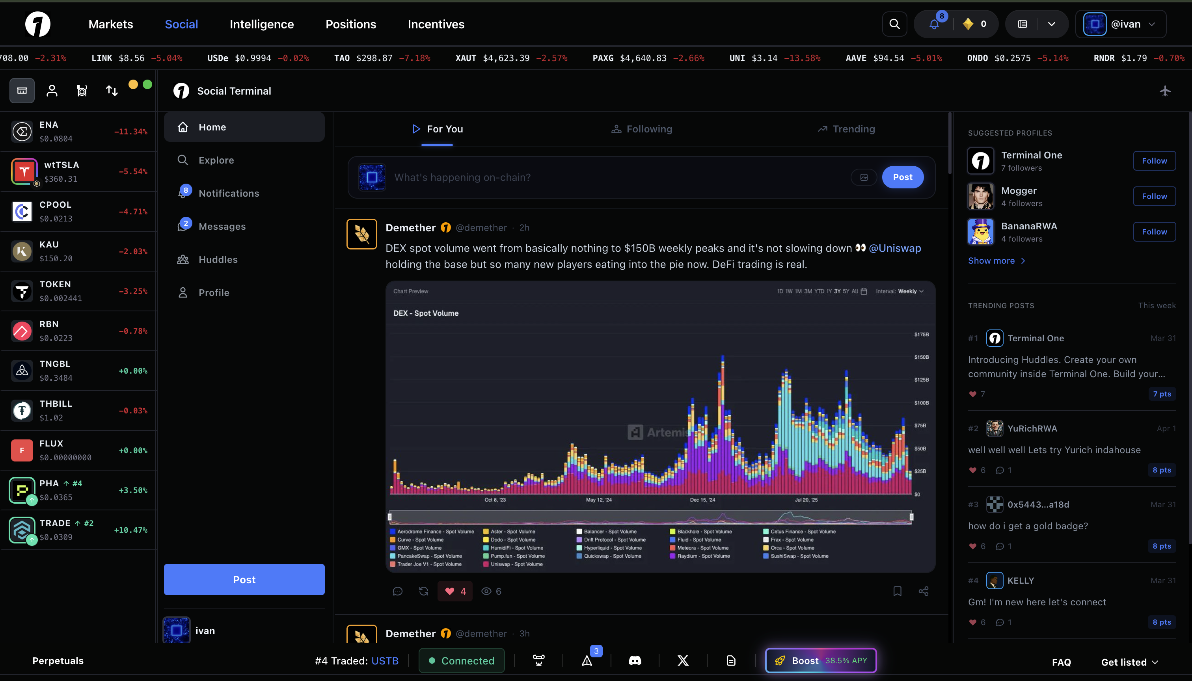The image size is (1192, 681).
Task: Attach an image to the new post
Action: pos(864,177)
